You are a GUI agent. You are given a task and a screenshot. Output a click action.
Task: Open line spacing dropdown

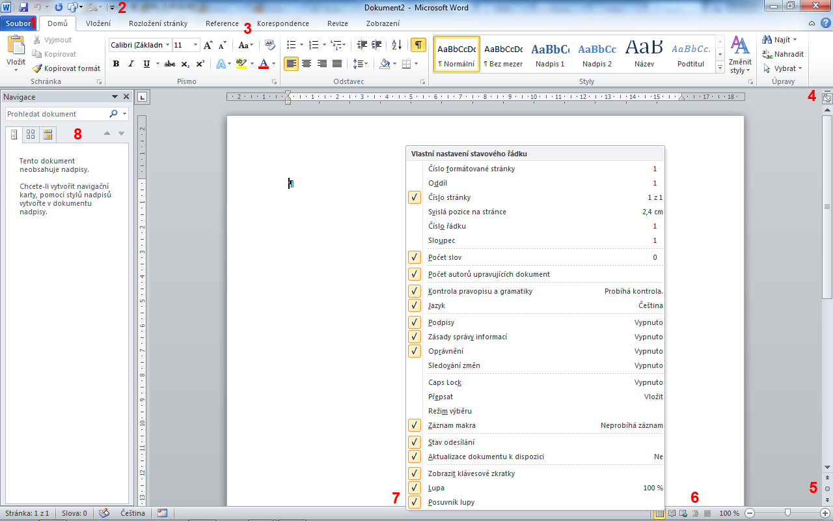(360, 64)
